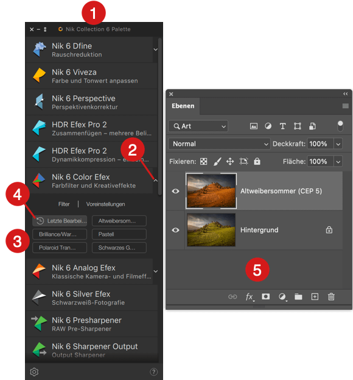Apply Polaroid Transfer preset button
The width and height of the screenshot is (353, 380).
(60, 248)
